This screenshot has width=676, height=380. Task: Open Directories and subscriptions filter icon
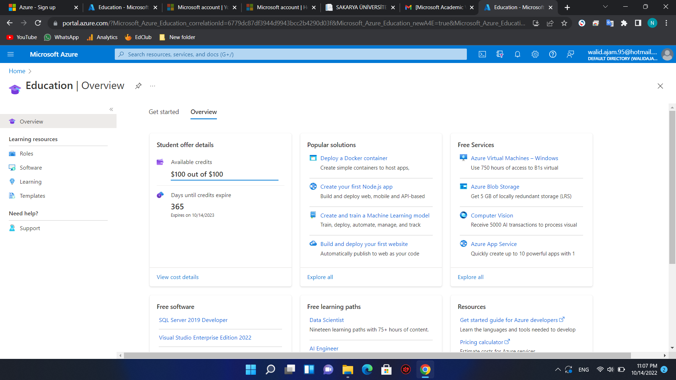pyautogui.click(x=500, y=54)
